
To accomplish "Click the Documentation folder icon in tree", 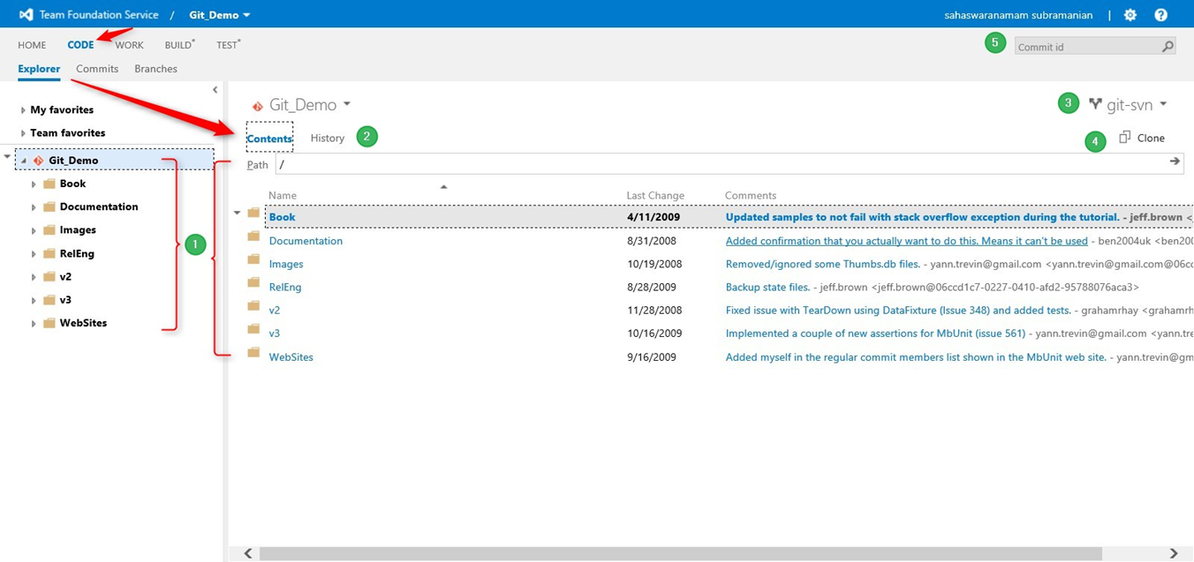I will (49, 206).
